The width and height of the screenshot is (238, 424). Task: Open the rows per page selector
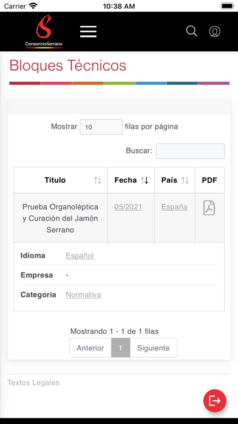[101, 127]
